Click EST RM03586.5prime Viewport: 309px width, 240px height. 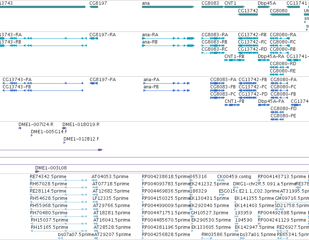tap(207, 238)
